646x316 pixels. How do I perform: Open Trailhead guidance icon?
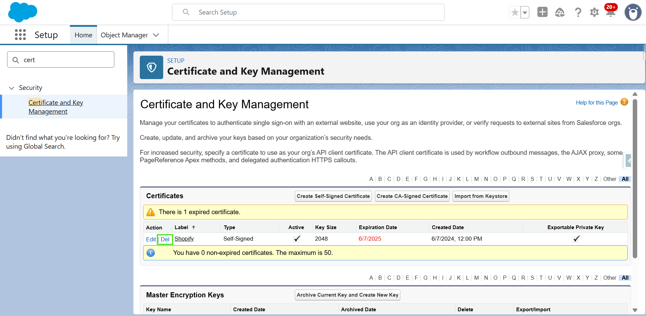[559, 13]
